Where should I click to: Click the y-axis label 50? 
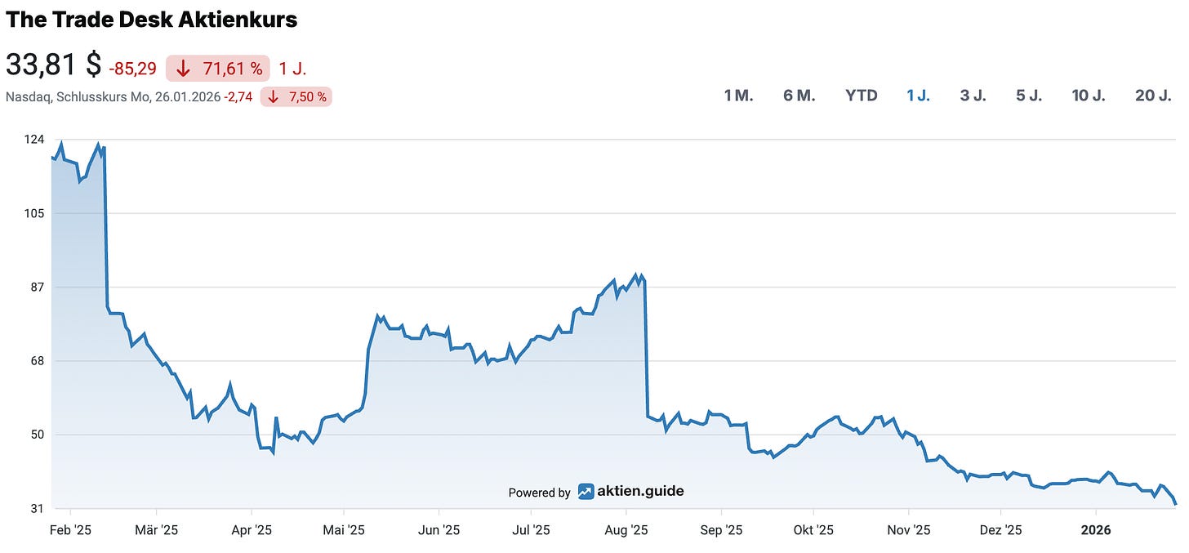38,435
